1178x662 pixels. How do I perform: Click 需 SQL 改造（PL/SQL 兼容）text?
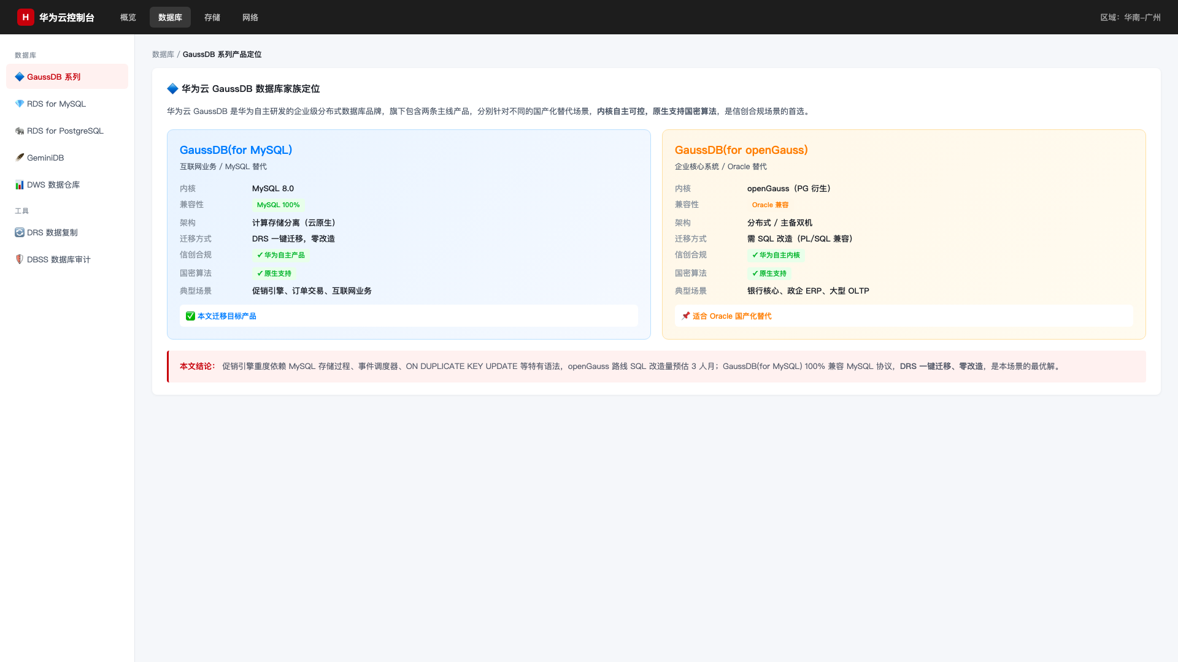pos(802,239)
